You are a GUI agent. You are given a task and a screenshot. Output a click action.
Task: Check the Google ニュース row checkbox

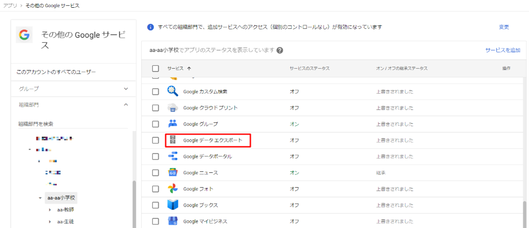(x=155, y=173)
